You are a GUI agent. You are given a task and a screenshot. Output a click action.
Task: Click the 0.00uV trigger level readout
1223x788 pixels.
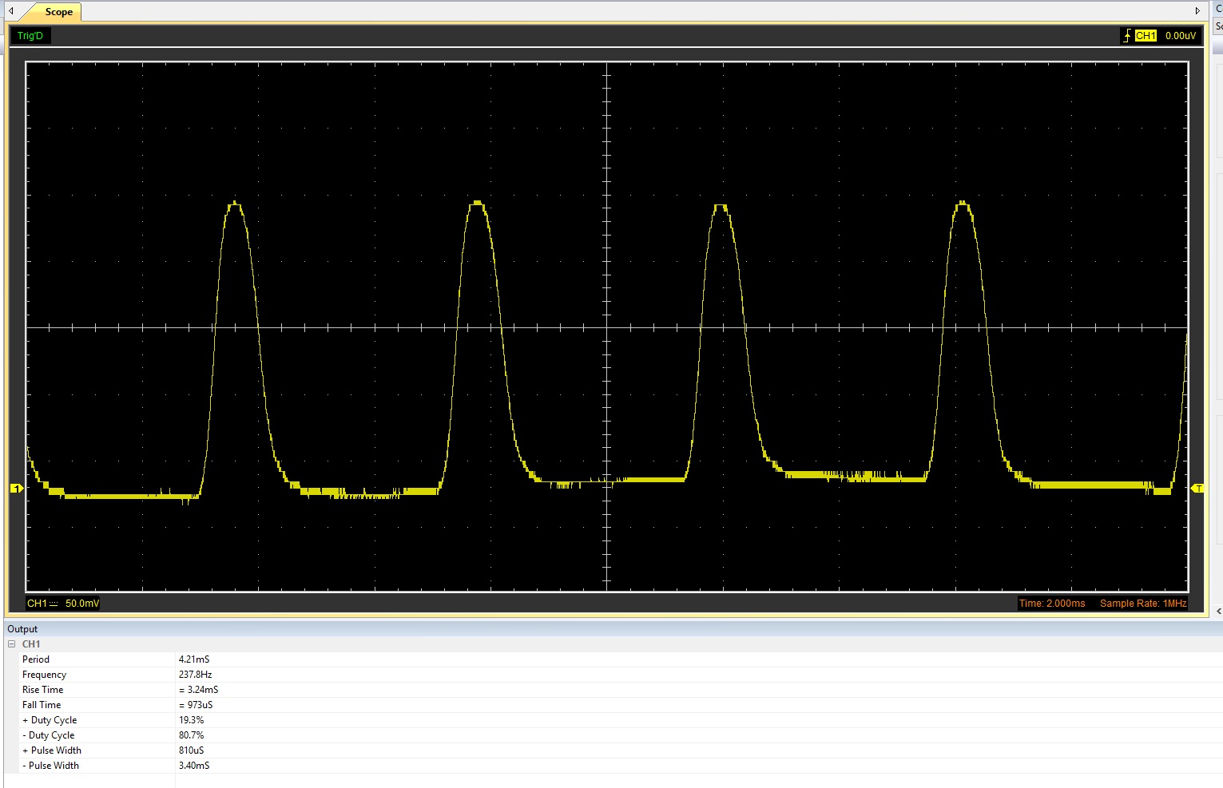coord(1180,36)
